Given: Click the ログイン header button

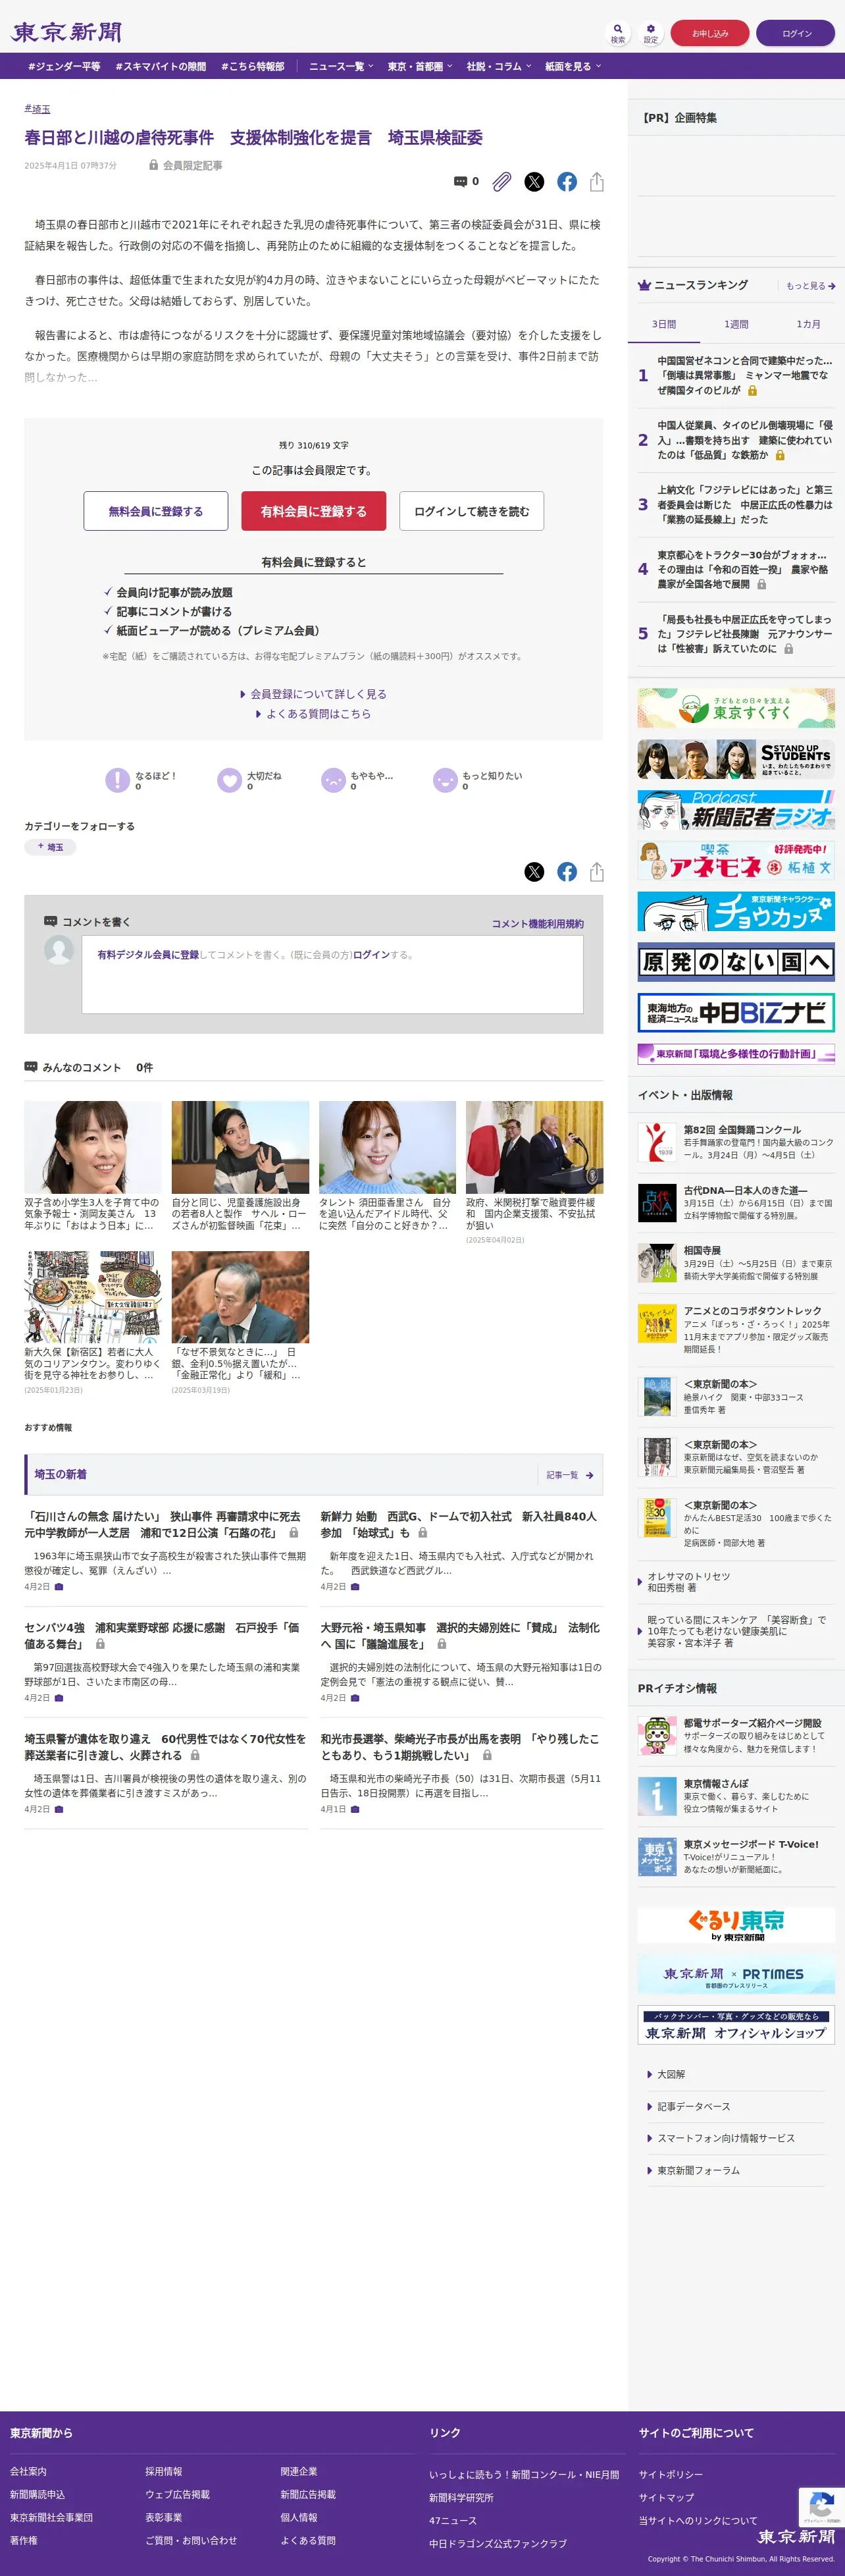Looking at the screenshot, I should (796, 33).
